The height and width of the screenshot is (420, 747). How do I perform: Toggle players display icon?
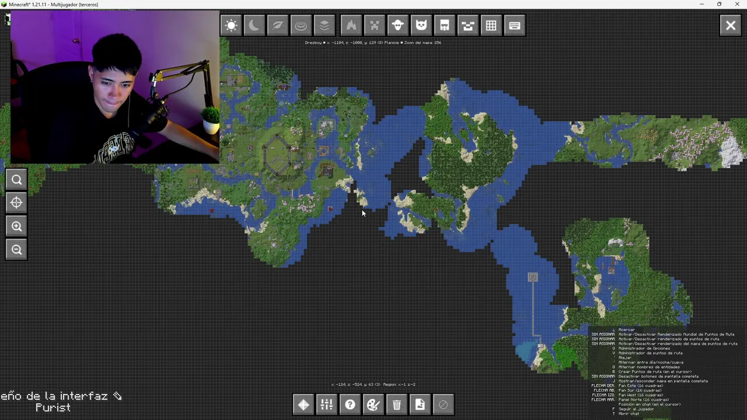tap(468, 26)
